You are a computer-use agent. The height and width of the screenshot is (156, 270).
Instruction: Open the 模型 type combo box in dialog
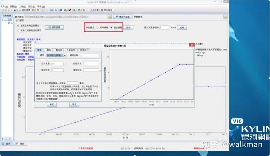pyautogui.click(x=56, y=55)
